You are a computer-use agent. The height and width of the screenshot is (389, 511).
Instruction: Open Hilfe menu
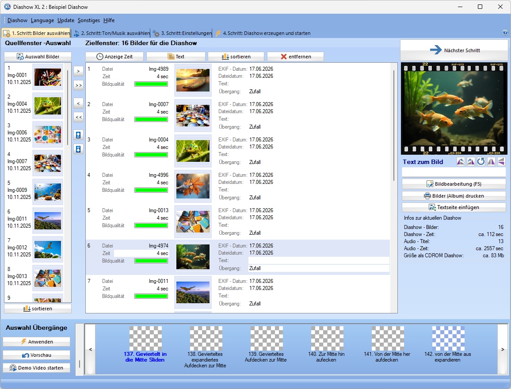pyautogui.click(x=109, y=20)
